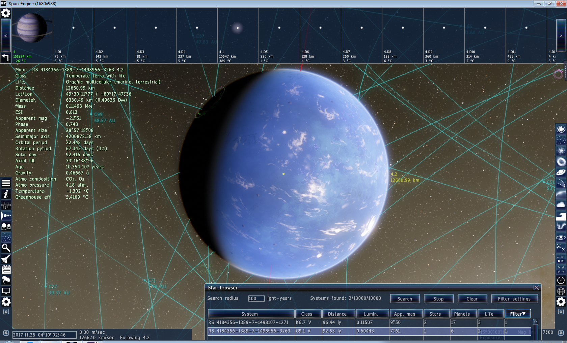Screen dimensions: 567x343
Task: Toggle celestial grid globe icon
Action: [x=561, y=291]
